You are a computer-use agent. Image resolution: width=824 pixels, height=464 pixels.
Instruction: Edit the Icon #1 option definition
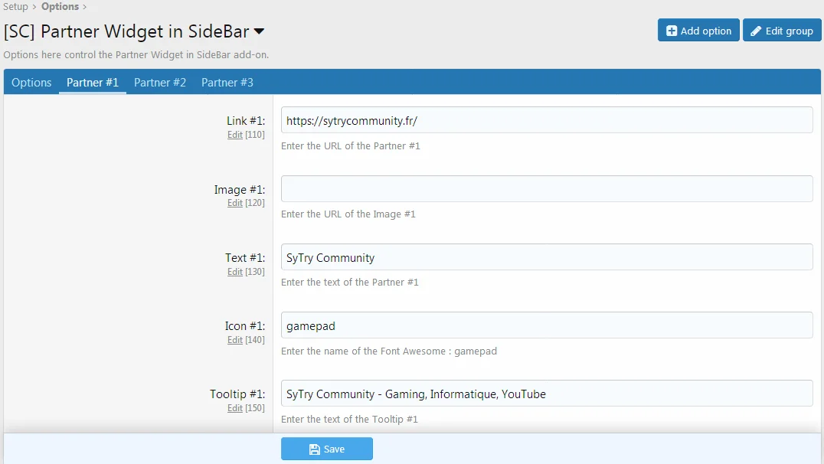(234, 339)
